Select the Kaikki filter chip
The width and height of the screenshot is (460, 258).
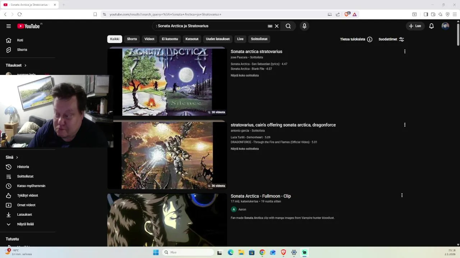[x=115, y=39]
